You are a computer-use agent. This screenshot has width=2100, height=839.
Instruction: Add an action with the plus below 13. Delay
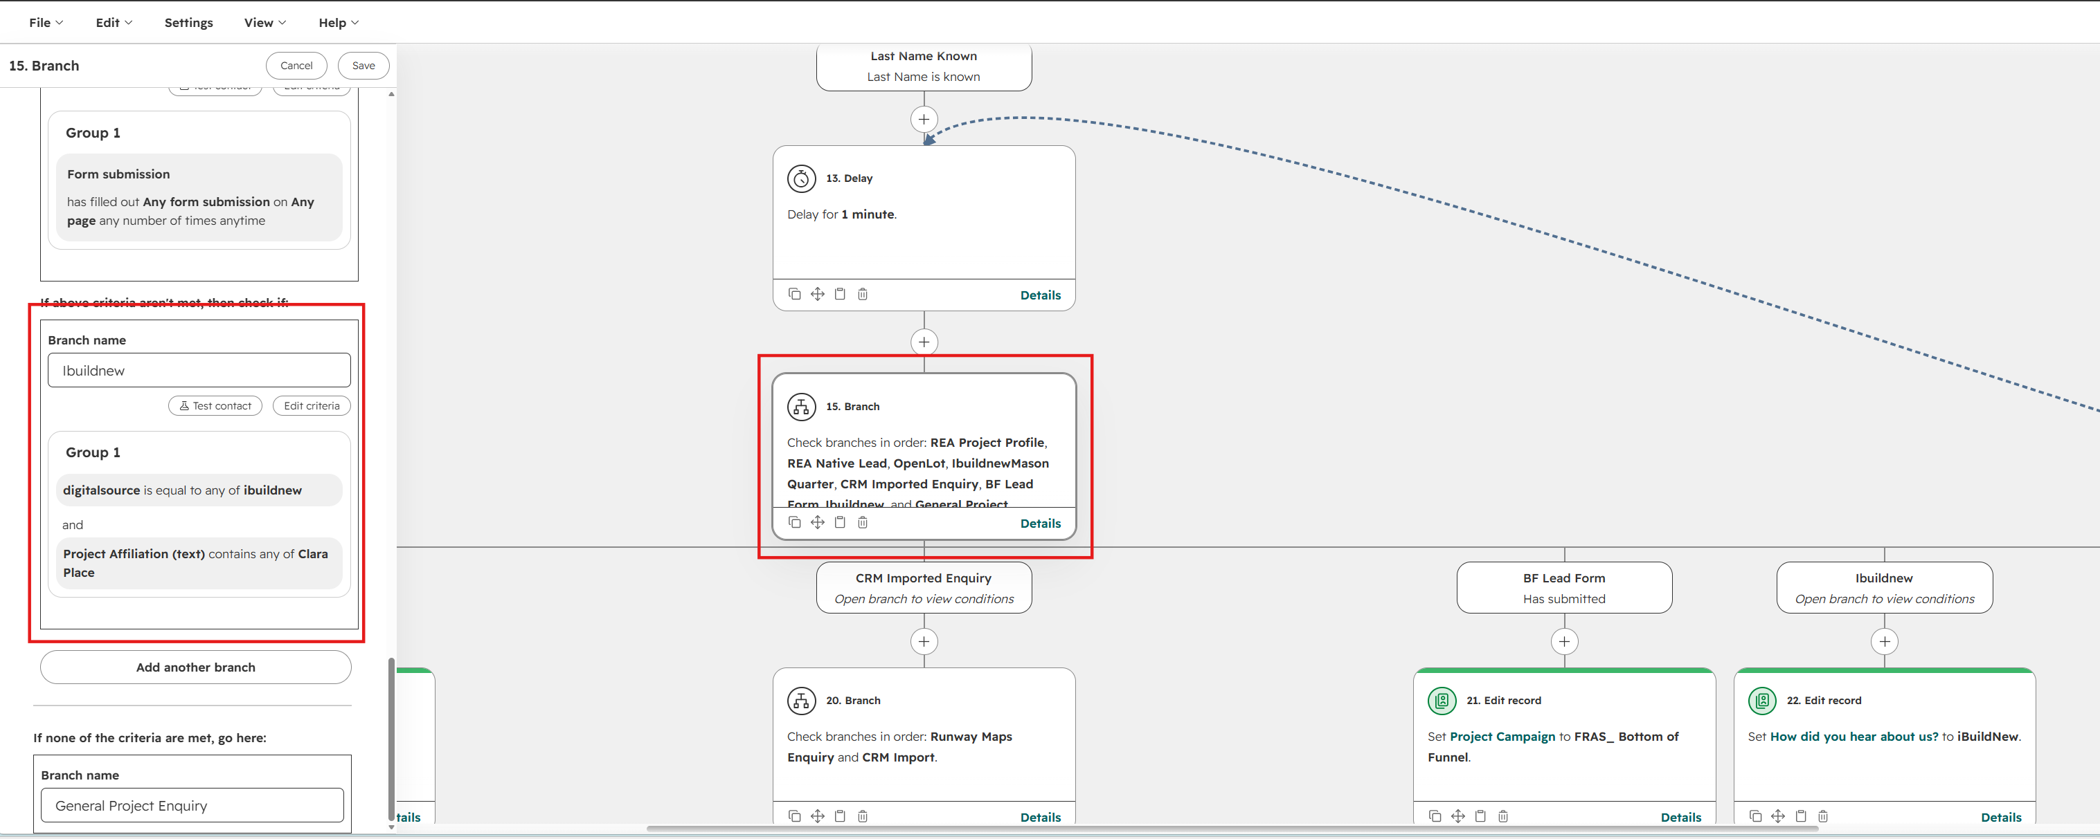[924, 342]
